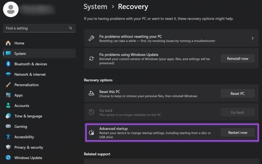The width and height of the screenshot is (262, 164).
Task: Click Related support heading
Action: click(97, 154)
